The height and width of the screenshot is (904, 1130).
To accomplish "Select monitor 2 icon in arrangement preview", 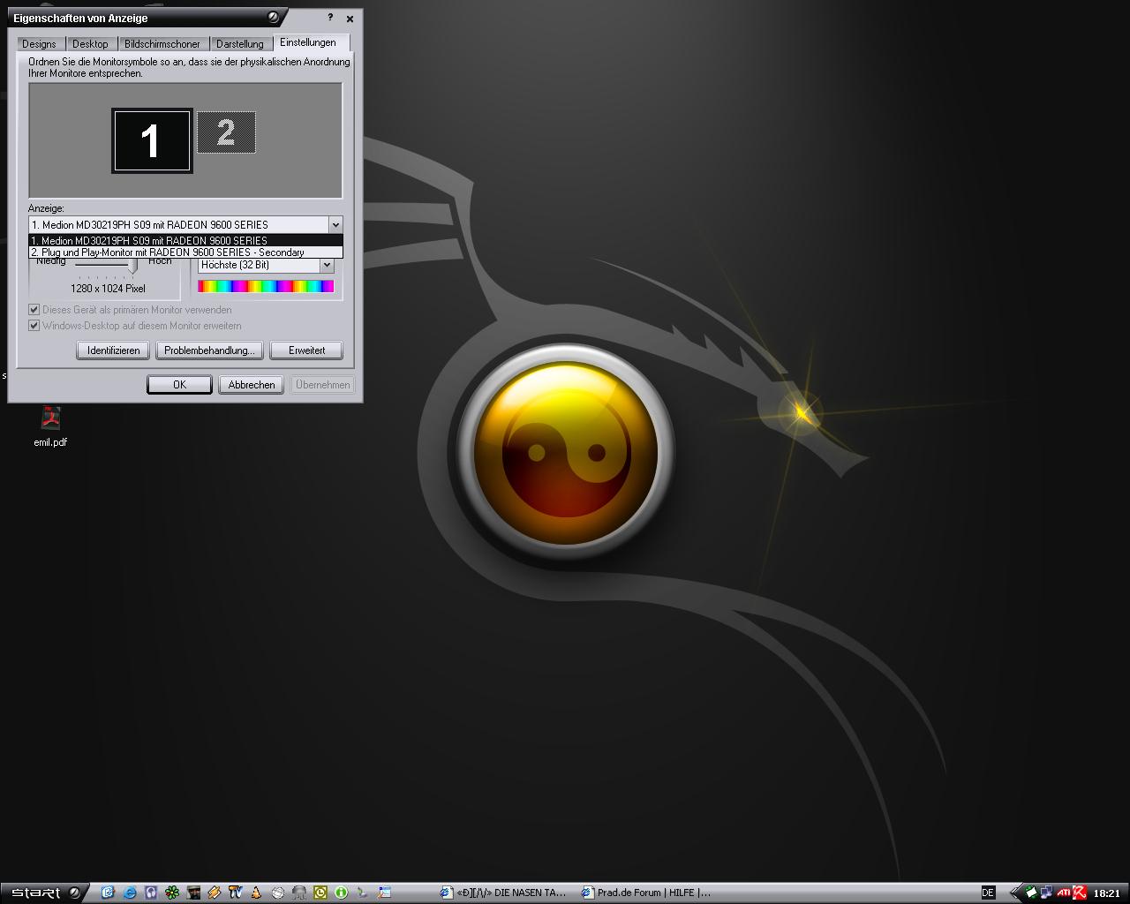I will coord(226,132).
